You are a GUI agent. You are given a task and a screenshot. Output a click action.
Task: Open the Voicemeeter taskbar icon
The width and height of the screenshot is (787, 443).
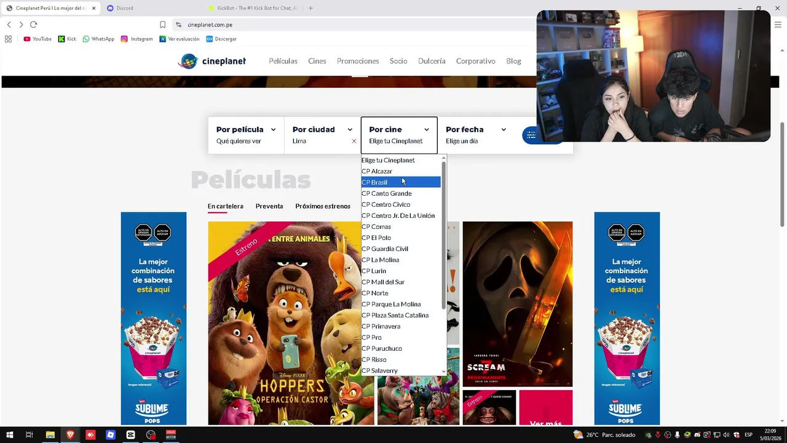click(x=171, y=435)
